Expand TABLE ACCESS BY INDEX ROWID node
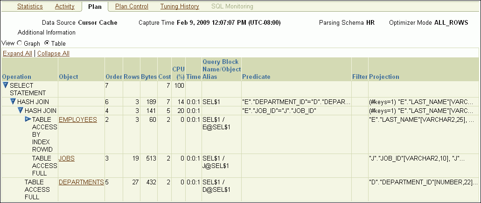Viewport: 481px width, 203px height. (x=28, y=119)
